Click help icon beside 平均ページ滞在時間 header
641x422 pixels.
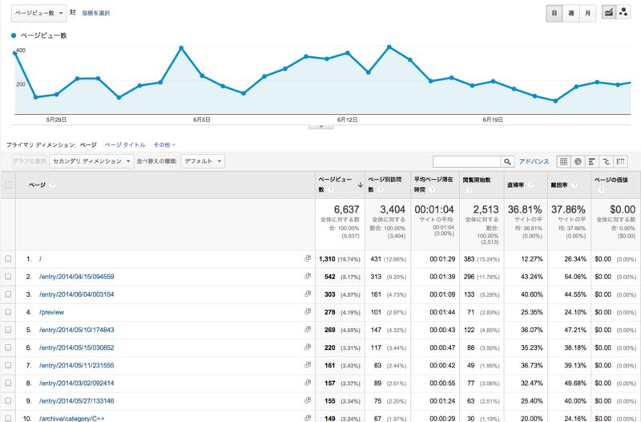[x=432, y=189]
